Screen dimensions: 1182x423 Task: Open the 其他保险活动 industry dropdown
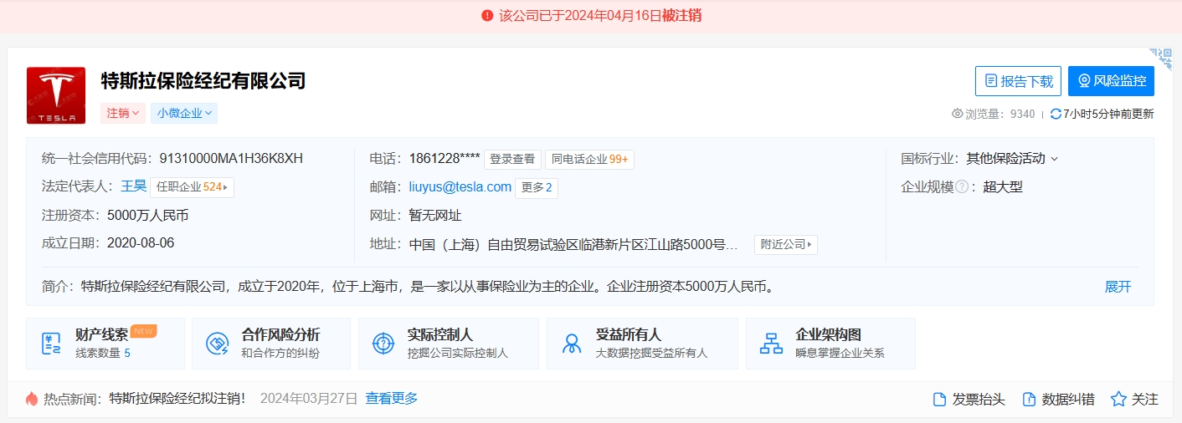(1012, 158)
